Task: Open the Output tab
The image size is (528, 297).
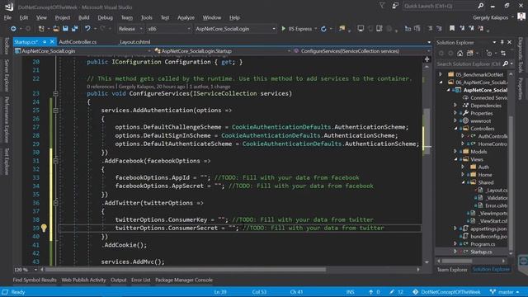Action: click(x=119, y=280)
